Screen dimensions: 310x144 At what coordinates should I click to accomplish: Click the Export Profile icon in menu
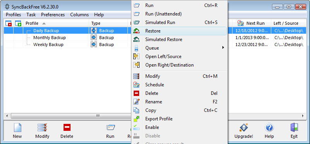[x=137, y=119]
